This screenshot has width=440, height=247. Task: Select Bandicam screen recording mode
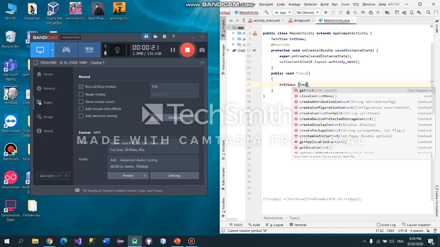pyautogui.click(x=40, y=50)
